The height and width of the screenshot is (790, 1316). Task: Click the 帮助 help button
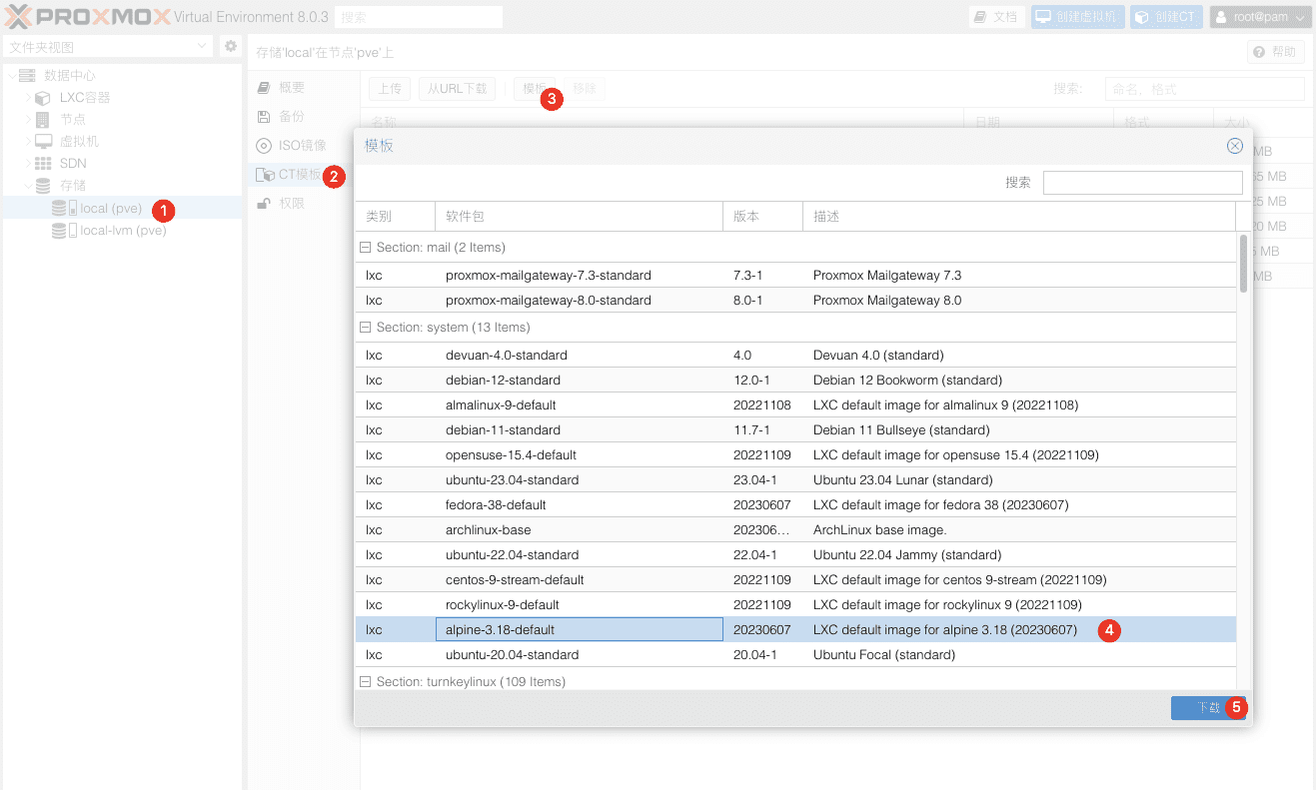pos(1276,52)
